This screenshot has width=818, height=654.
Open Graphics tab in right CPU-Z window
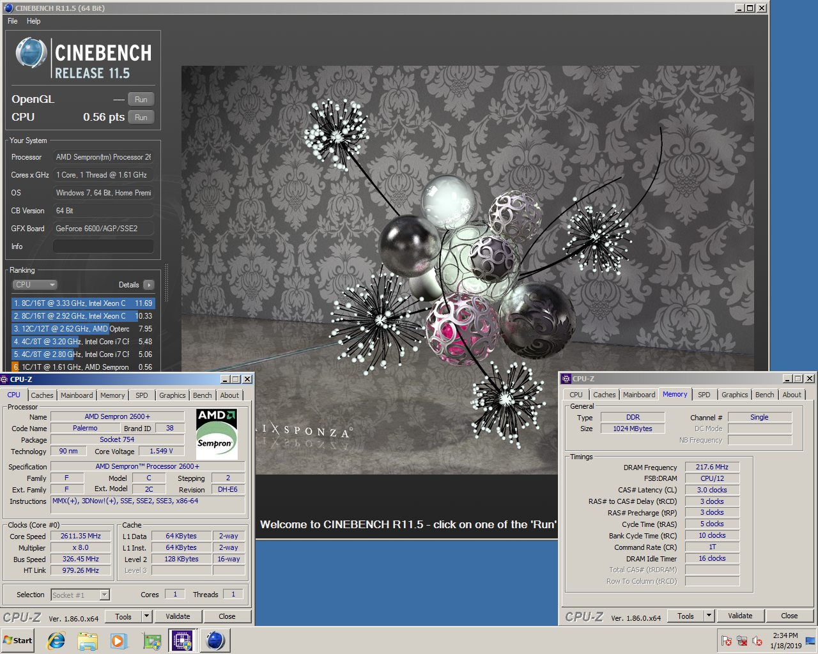pyautogui.click(x=735, y=395)
